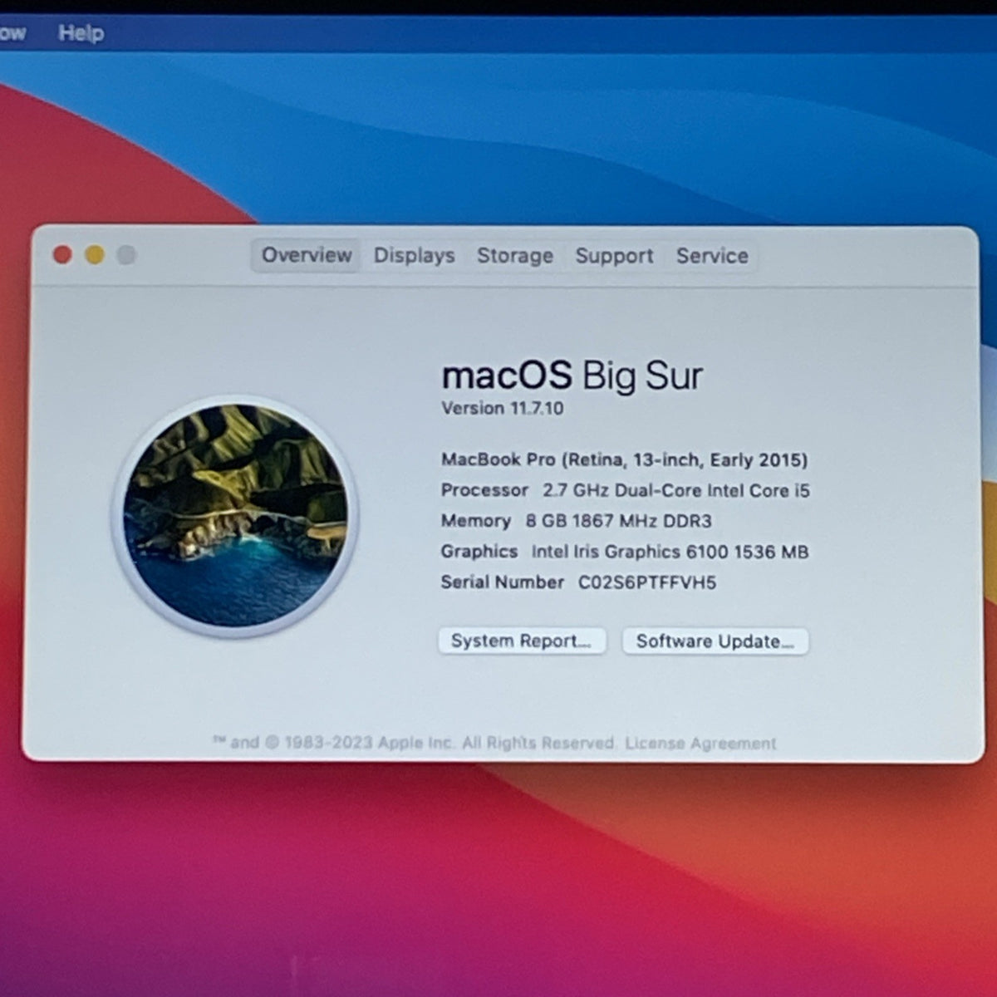
Task: Click the macOS Big Sur landscape icon
Action: click(x=235, y=516)
